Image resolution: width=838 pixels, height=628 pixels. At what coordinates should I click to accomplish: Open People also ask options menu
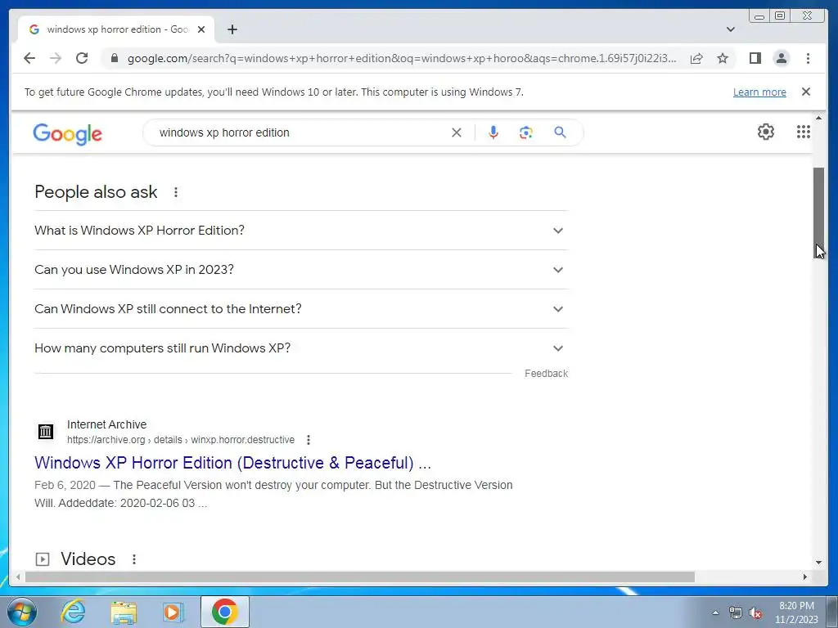pyautogui.click(x=176, y=192)
